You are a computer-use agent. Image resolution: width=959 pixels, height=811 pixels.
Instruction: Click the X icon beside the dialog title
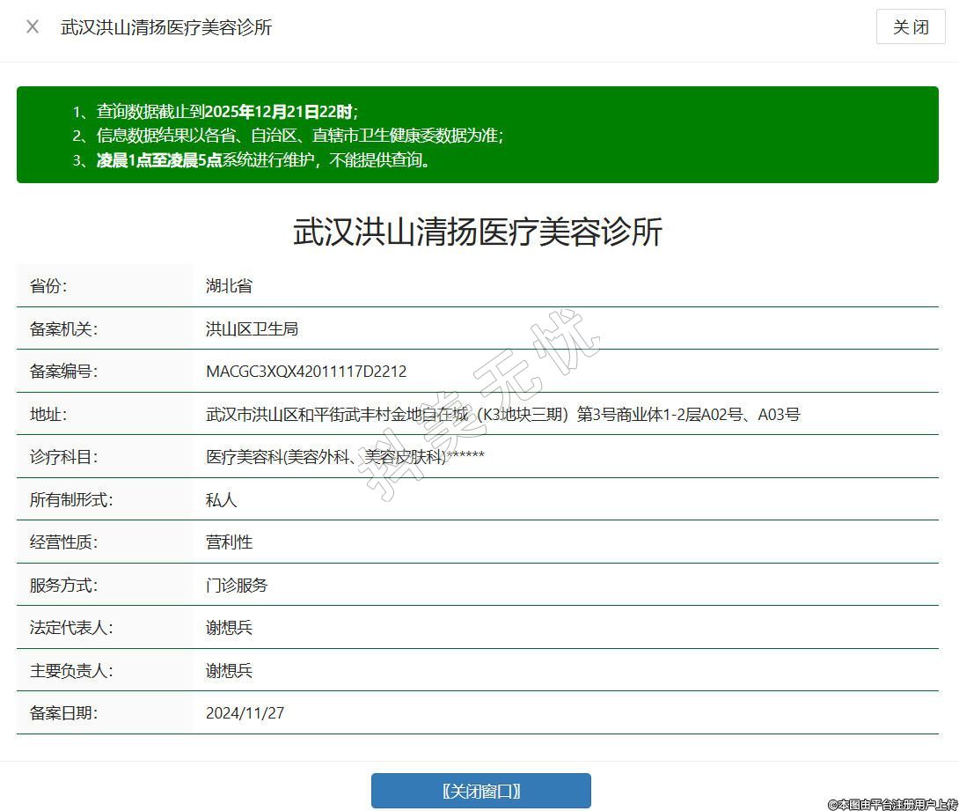[x=33, y=26]
